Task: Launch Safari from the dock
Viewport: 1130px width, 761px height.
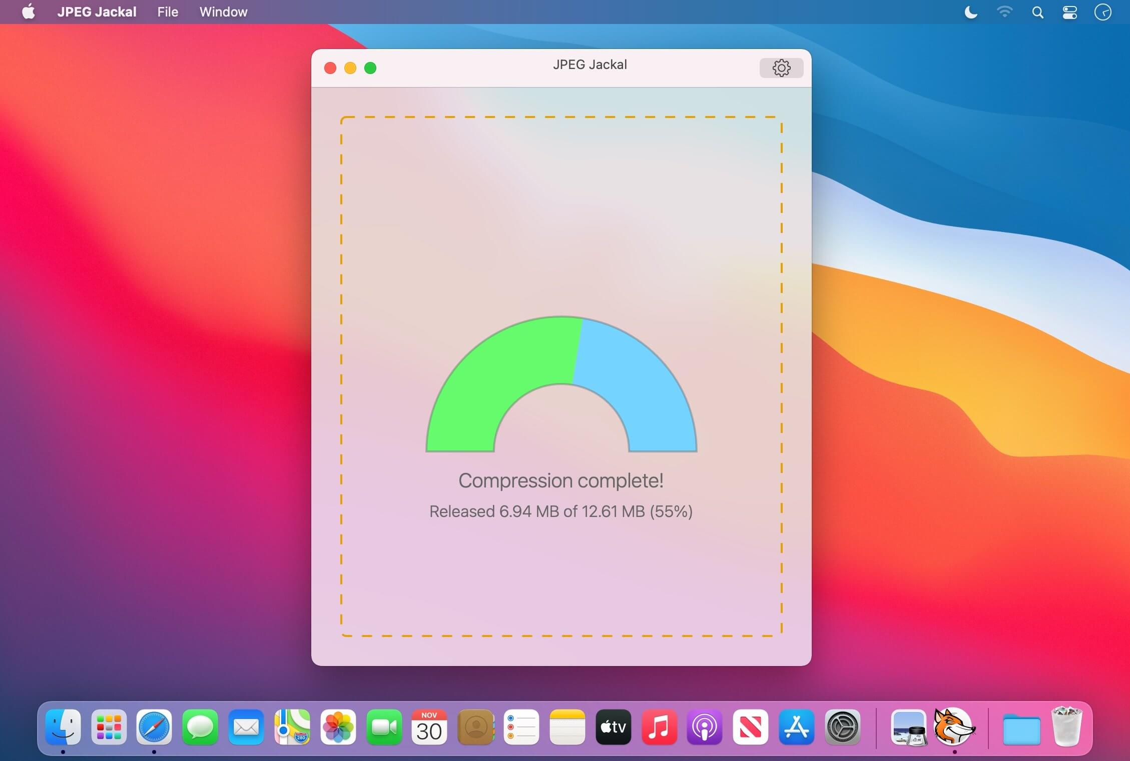Action: [154, 727]
